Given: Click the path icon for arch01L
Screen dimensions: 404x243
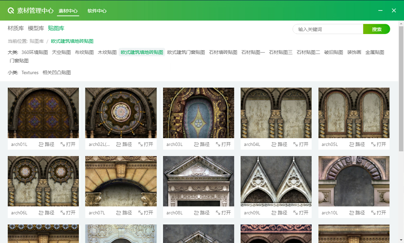Looking at the screenshot, I should pos(41,144).
